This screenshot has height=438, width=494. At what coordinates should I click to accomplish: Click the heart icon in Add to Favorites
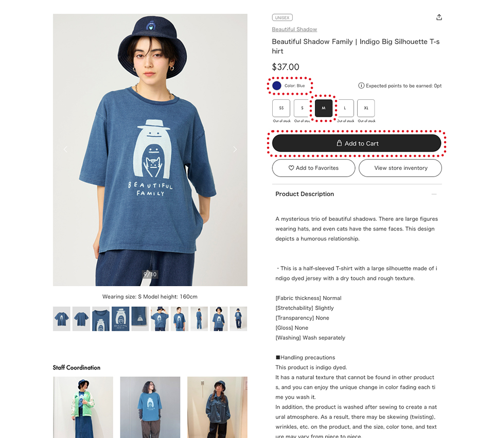pyautogui.click(x=291, y=168)
